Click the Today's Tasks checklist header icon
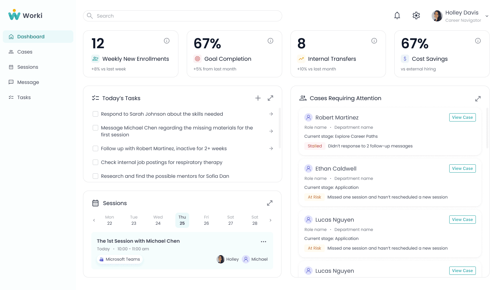The width and height of the screenshot is (498, 290). click(x=95, y=98)
